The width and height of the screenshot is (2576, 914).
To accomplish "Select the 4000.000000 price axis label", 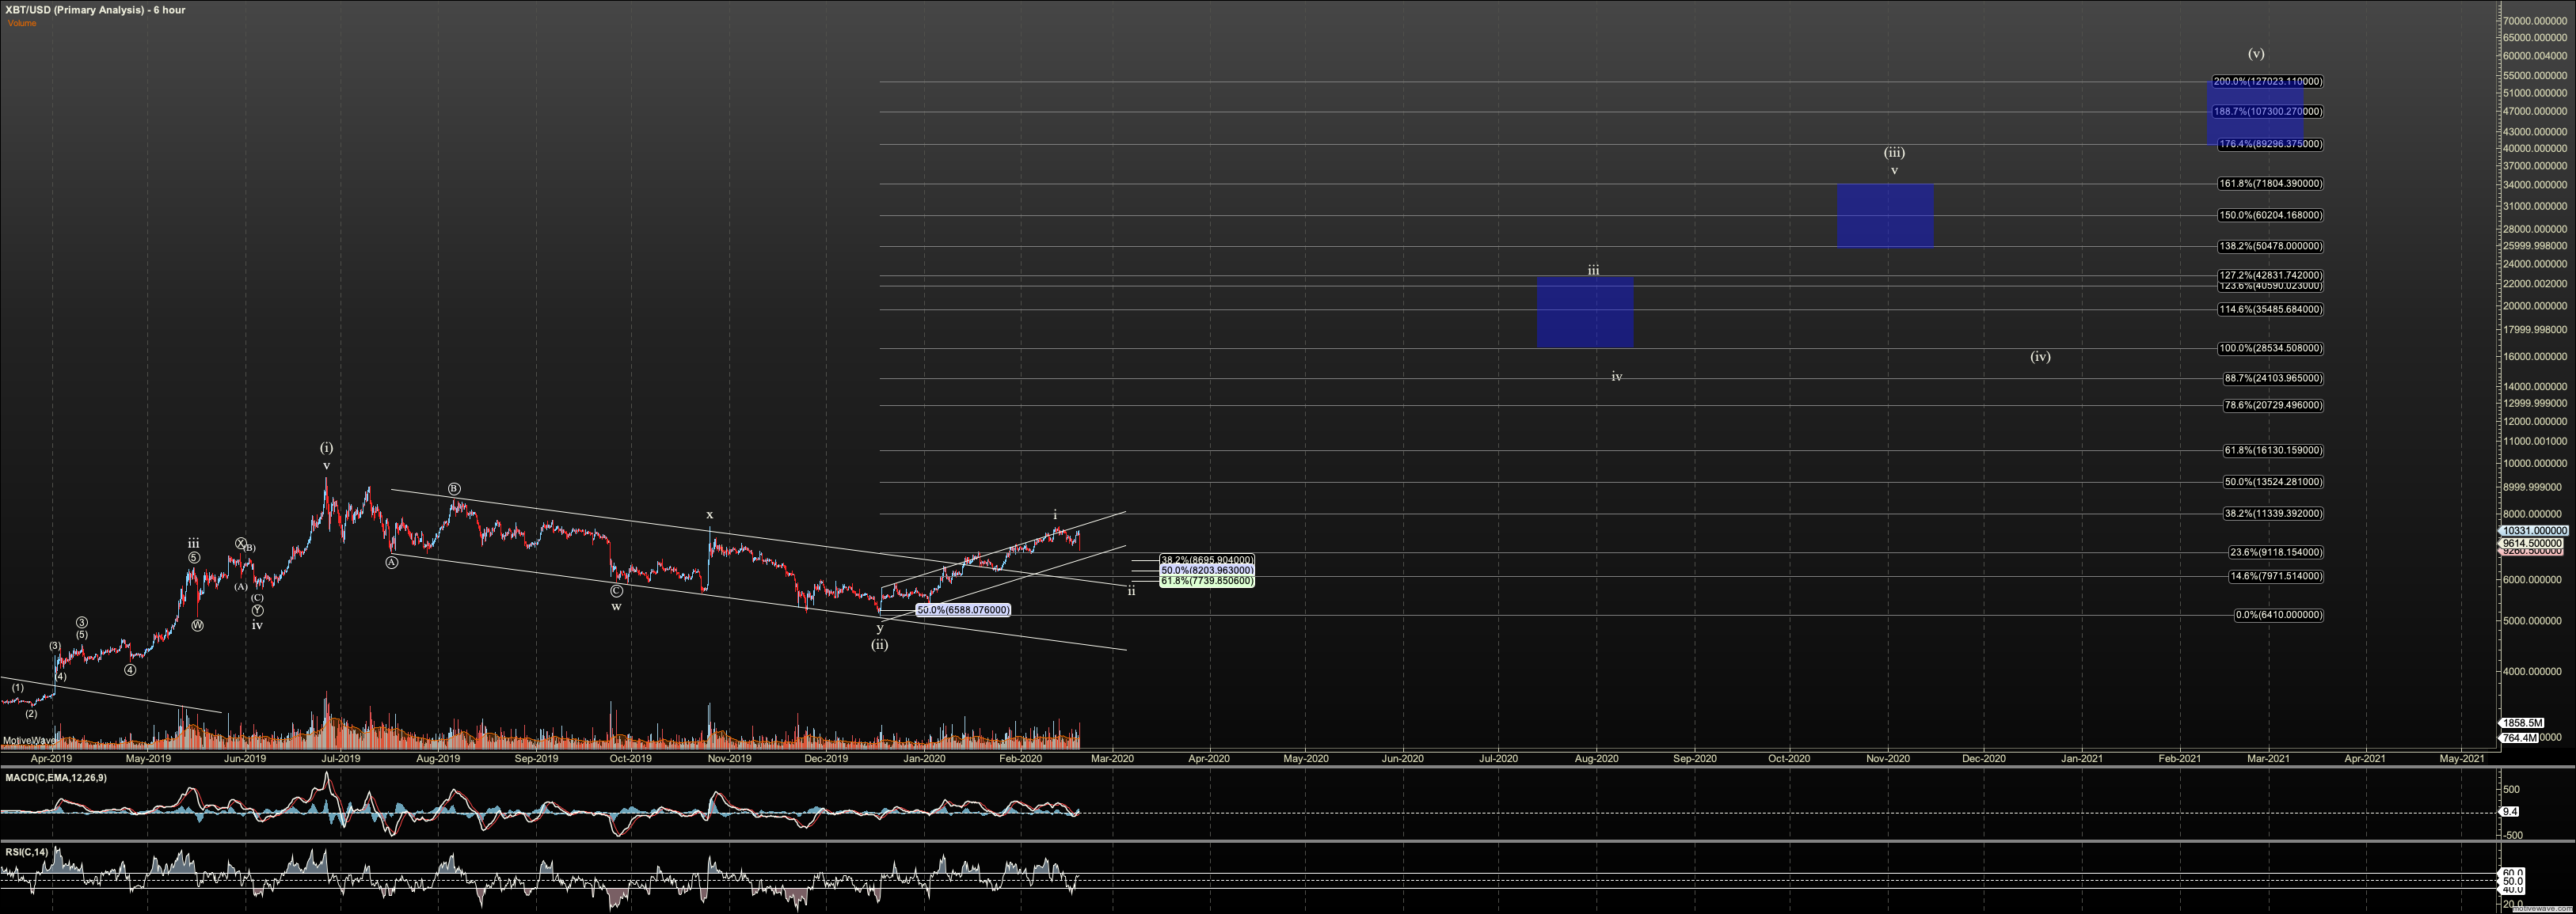I will 2531,673.
